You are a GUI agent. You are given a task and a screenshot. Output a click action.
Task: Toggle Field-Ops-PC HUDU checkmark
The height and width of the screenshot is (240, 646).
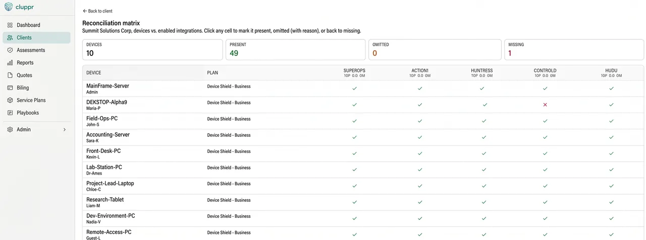point(612,121)
